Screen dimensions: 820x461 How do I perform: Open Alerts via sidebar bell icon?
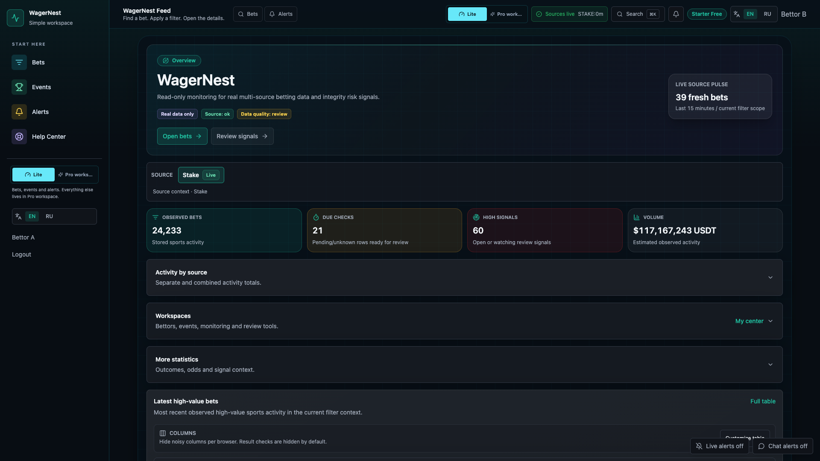click(19, 112)
